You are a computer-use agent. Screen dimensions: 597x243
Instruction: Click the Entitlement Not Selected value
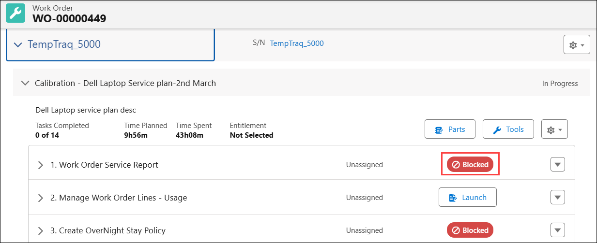pos(251,135)
